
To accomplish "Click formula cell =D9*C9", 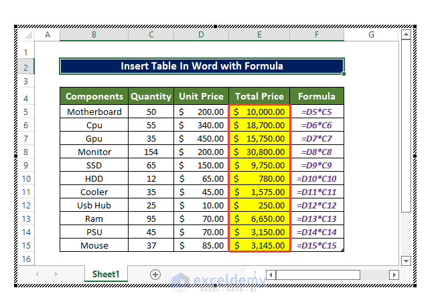I will pyautogui.click(x=317, y=165).
